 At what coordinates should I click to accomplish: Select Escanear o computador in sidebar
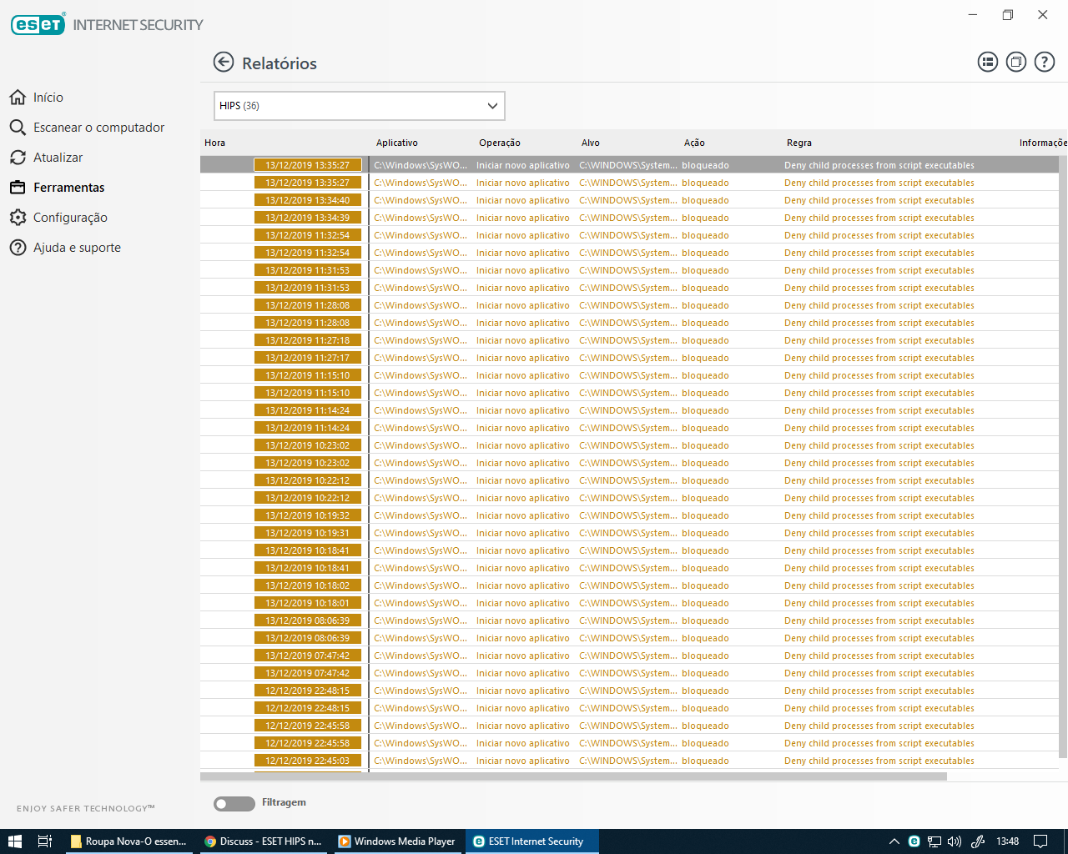click(x=98, y=128)
